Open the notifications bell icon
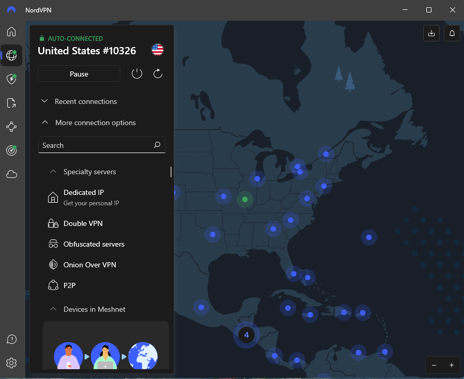Image resolution: width=464 pixels, height=379 pixels. point(452,34)
